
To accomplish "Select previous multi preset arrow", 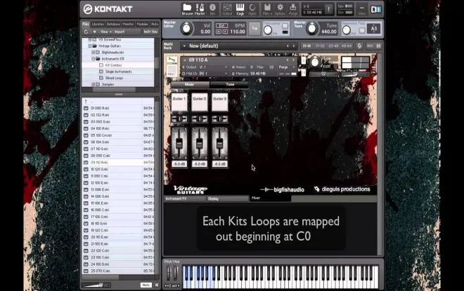I will (288, 46).
